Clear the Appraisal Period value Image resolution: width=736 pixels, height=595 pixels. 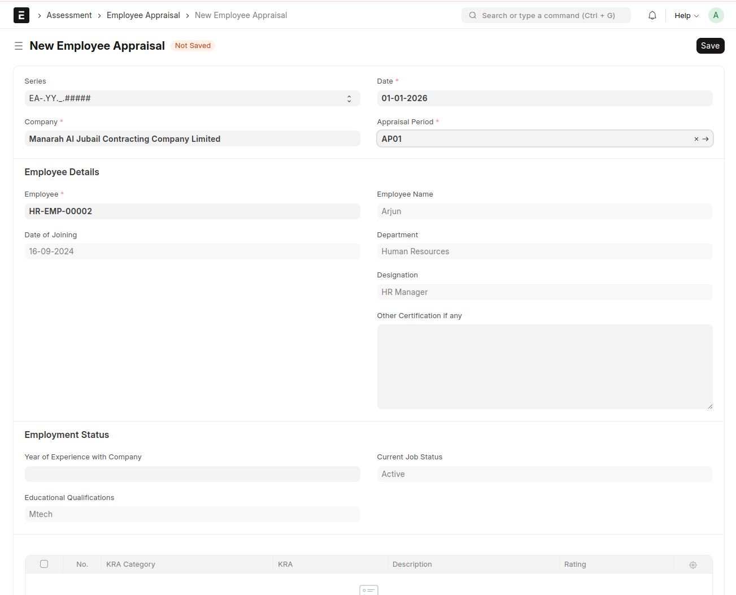(x=696, y=139)
